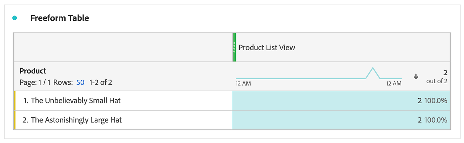Select The Astonishingly Large Hat row

pyautogui.click(x=76, y=120)
